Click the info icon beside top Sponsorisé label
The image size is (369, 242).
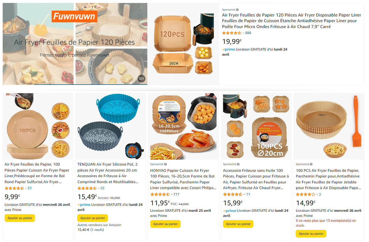[x=237, y=10]
